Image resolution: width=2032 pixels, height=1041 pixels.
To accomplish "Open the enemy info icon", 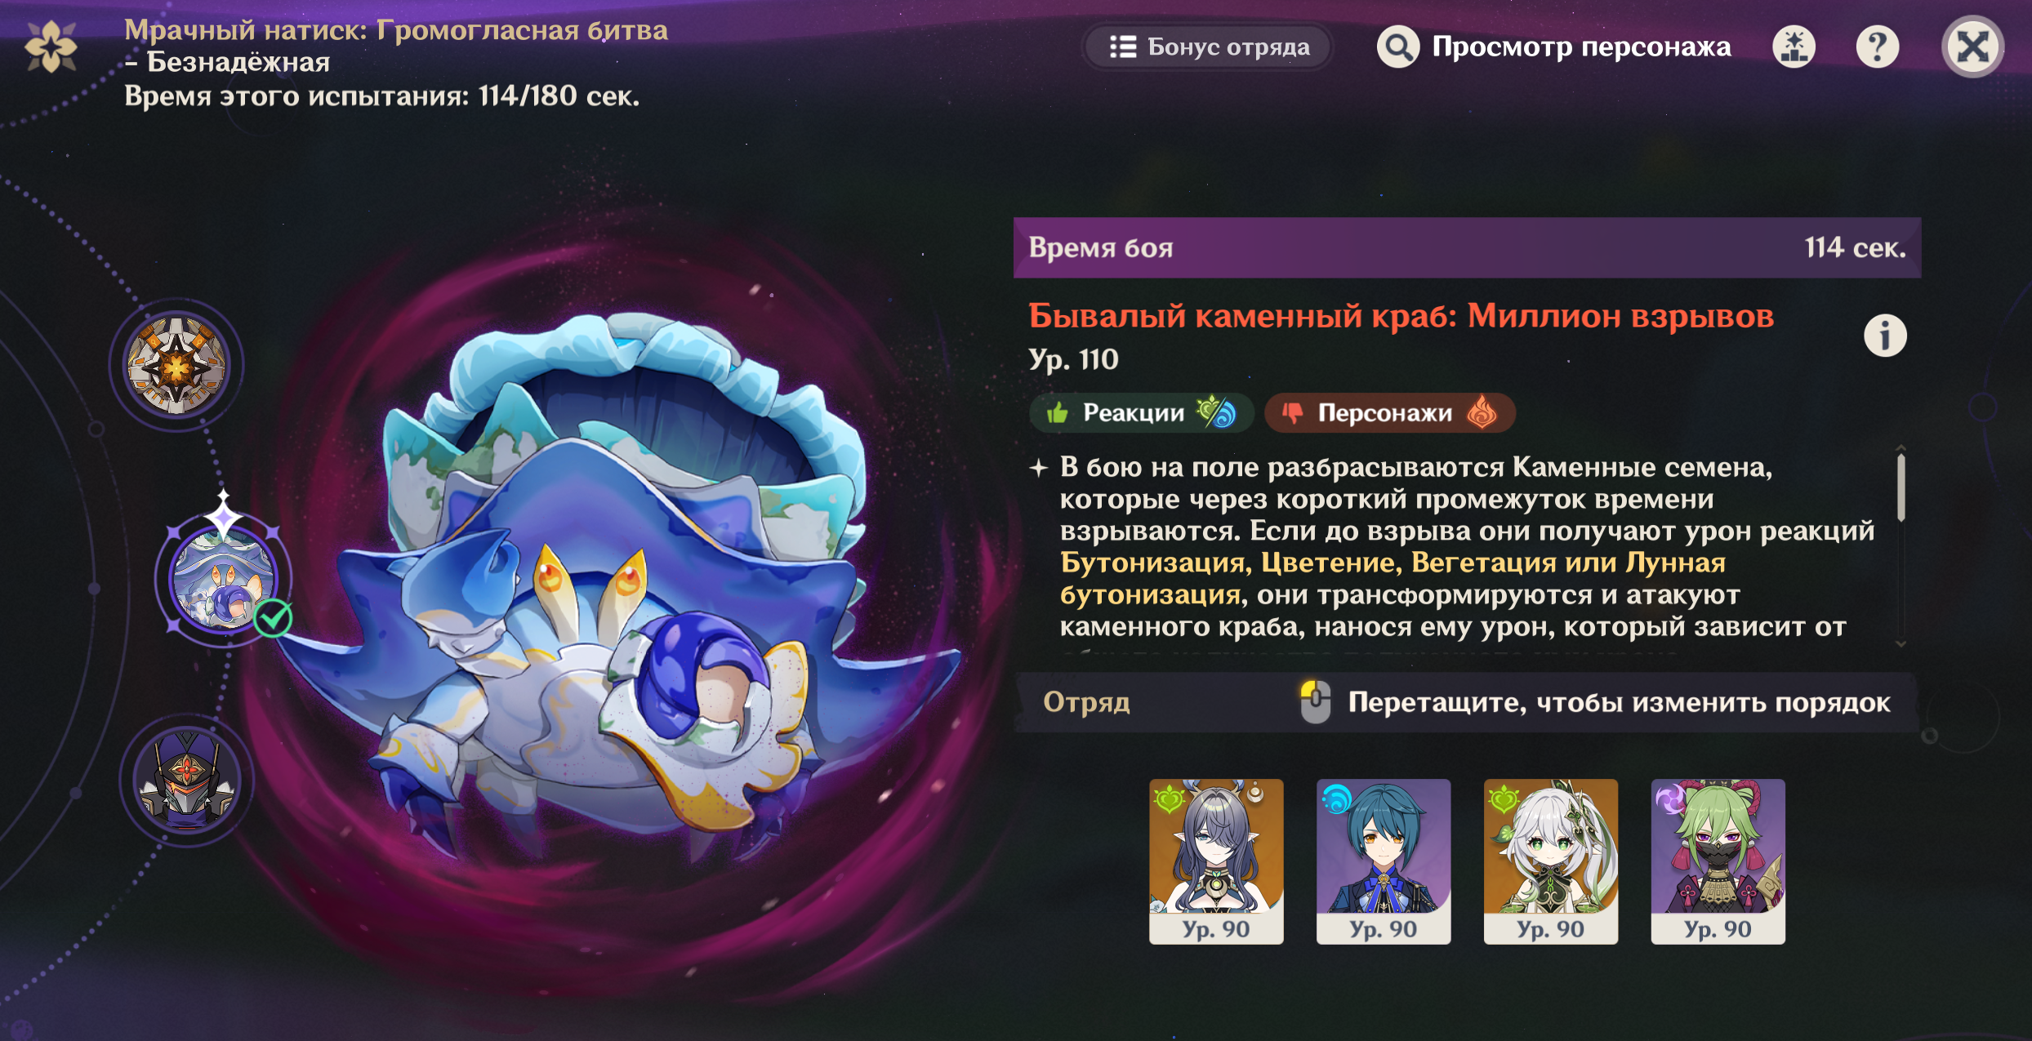I will click(1885, 336).
